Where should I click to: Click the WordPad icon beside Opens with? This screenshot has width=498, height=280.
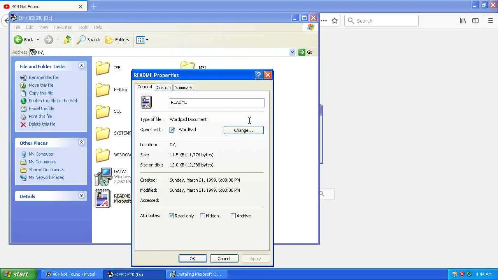tap(172, 130)
